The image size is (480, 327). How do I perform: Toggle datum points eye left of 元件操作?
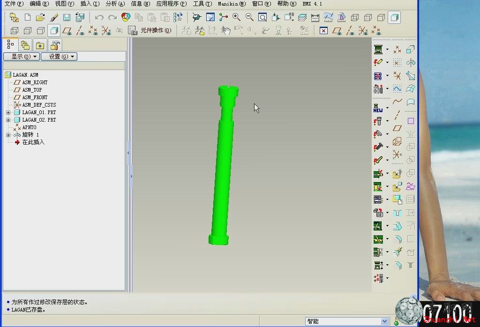click(x=93, y=30)
